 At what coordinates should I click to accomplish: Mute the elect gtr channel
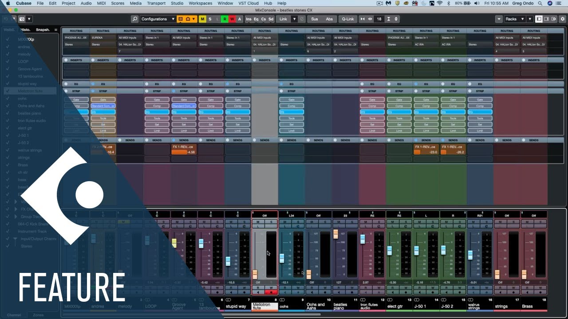point(393,222)
